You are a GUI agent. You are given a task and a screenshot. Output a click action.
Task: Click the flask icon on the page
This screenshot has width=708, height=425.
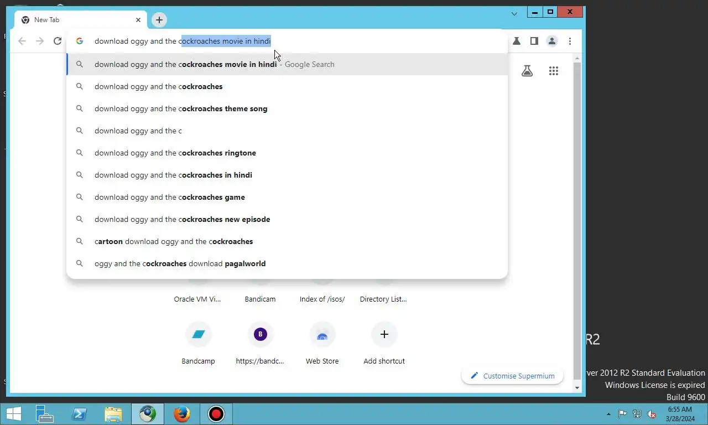tap(527, 71)
